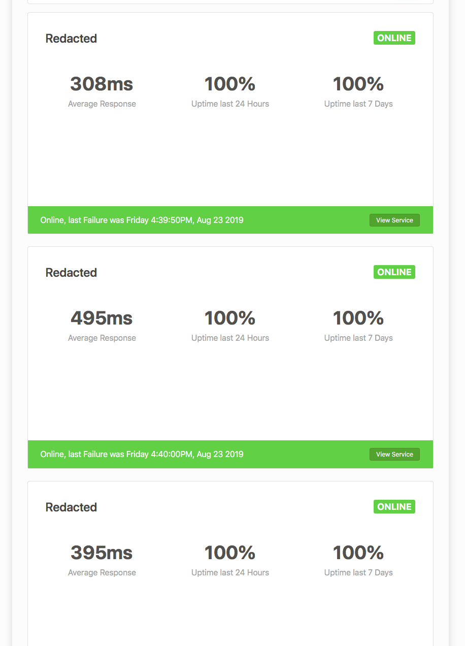This screenshot has height=646, width=465.
Task: Click the Average Response label under 395ms
Action: click(x=102, y=572)
